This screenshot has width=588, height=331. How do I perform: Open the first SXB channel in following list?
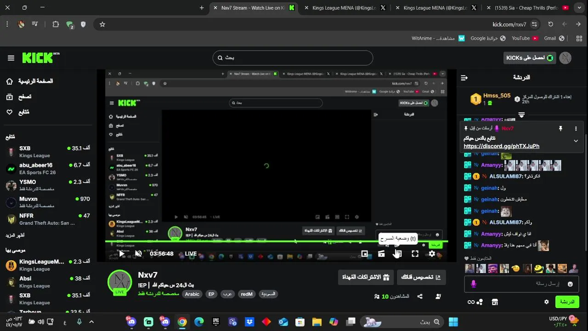(x=49, y=152)
